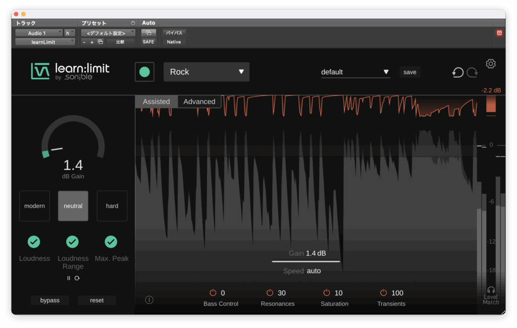Click the Loudness checkmark indicator
517x328 pixels.
point(34,242)
